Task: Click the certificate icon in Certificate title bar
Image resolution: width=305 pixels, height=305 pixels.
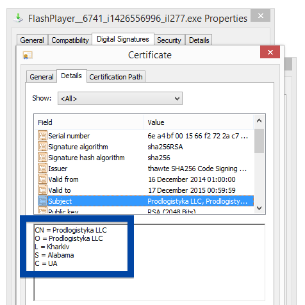Action: (x=28, y=55)
